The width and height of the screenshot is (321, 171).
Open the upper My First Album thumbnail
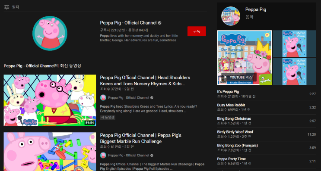[x=294, y=44]
